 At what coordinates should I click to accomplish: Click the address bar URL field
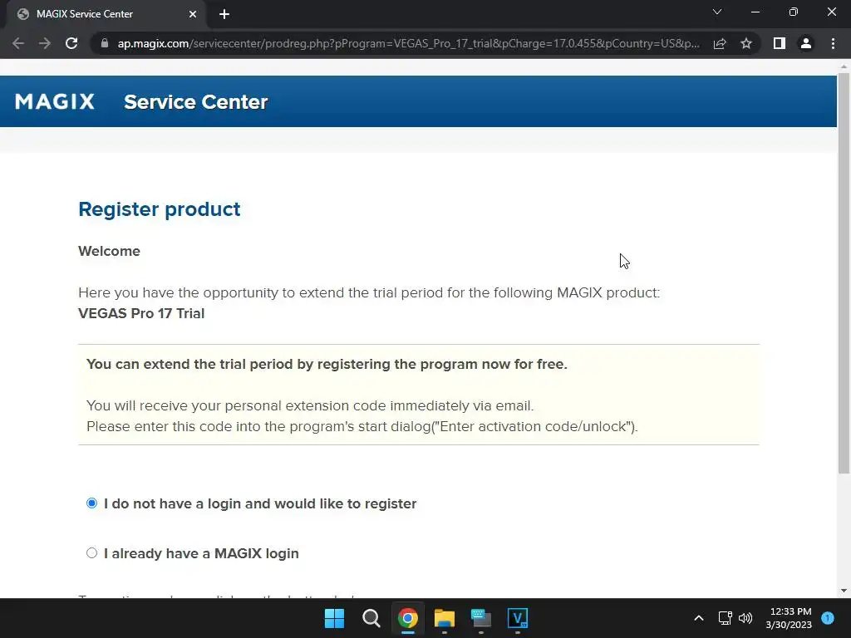pos(408,43)
